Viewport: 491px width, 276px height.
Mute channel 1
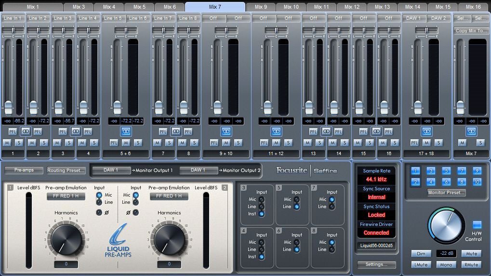tap(7, 143)
